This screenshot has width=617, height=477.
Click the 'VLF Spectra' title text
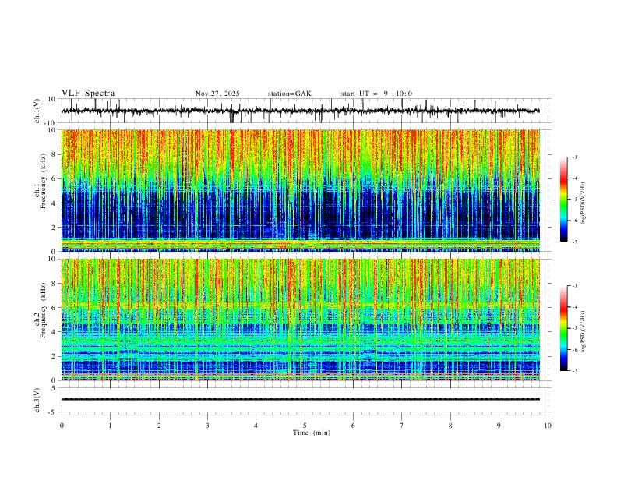[88, 94]
